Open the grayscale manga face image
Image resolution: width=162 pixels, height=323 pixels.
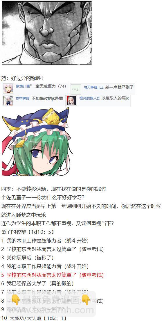click(46, 33)
